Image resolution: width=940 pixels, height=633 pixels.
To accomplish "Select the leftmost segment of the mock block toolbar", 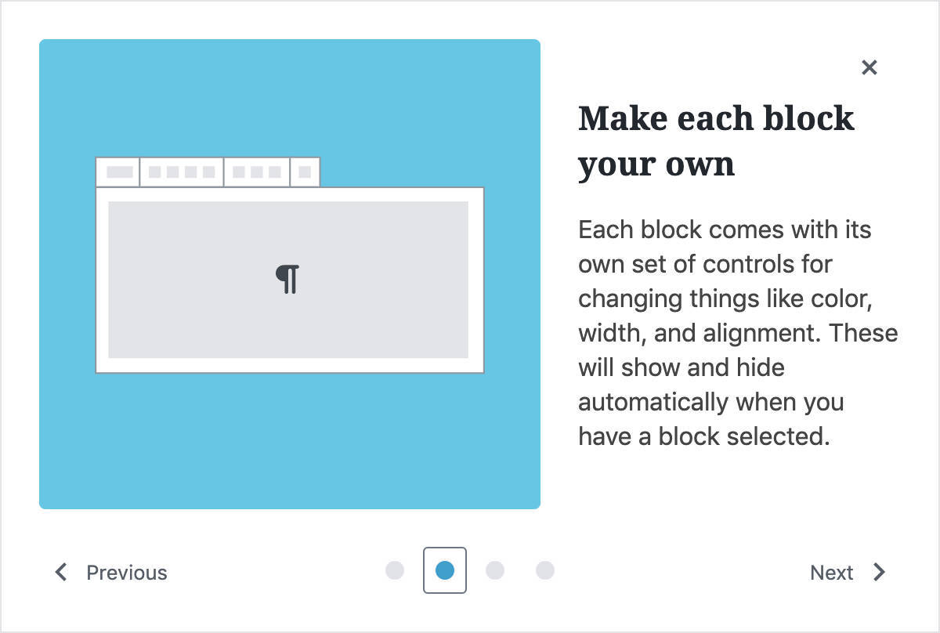I will [119, 171].
